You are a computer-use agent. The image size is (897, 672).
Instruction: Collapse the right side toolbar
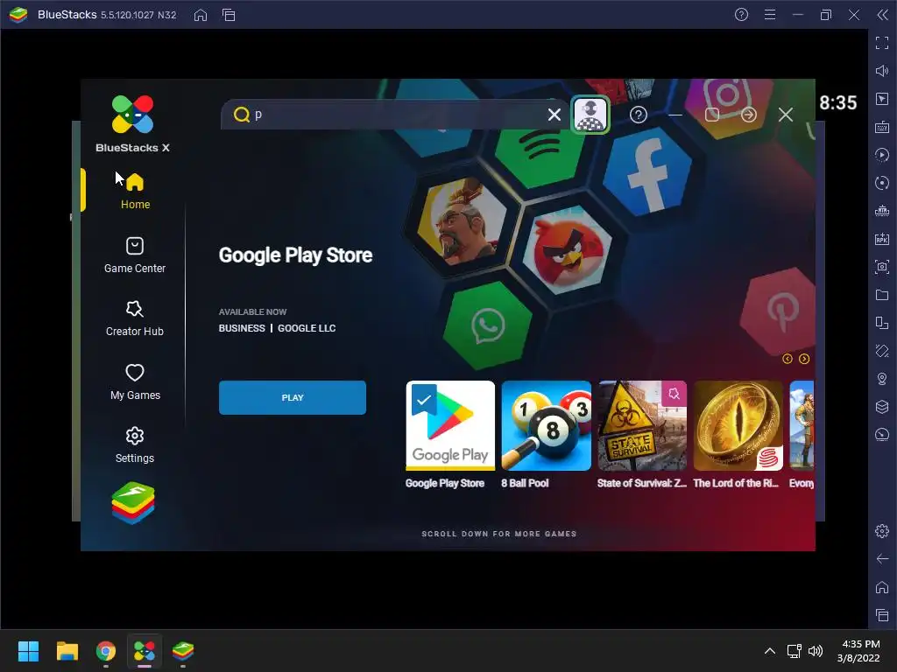[x=882, y=15]
